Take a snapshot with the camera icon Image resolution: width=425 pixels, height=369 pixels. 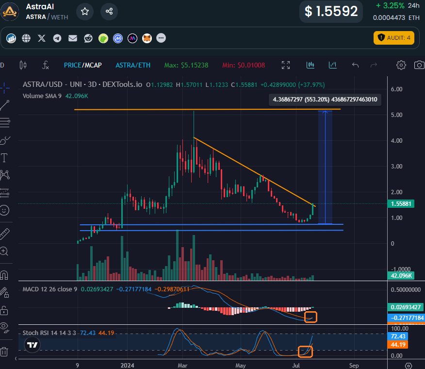pos(419,65)
